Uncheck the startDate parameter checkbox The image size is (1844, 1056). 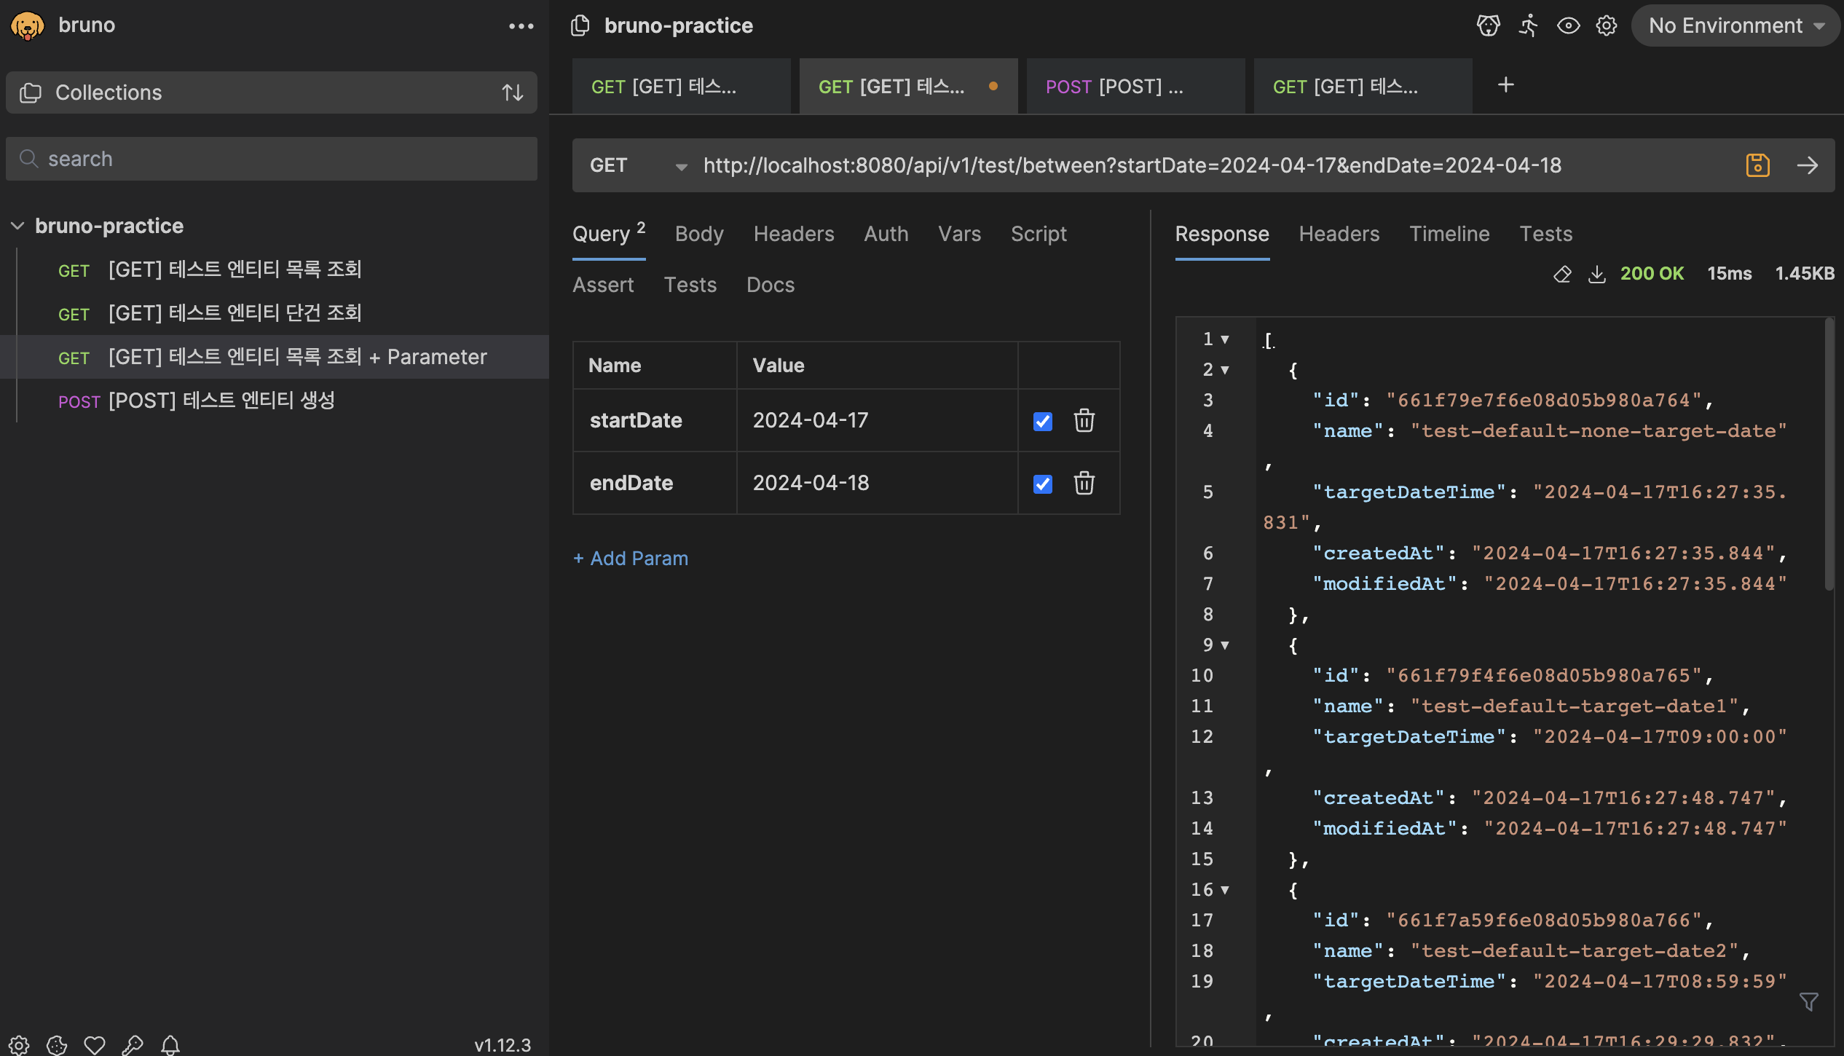(1042, 421)
